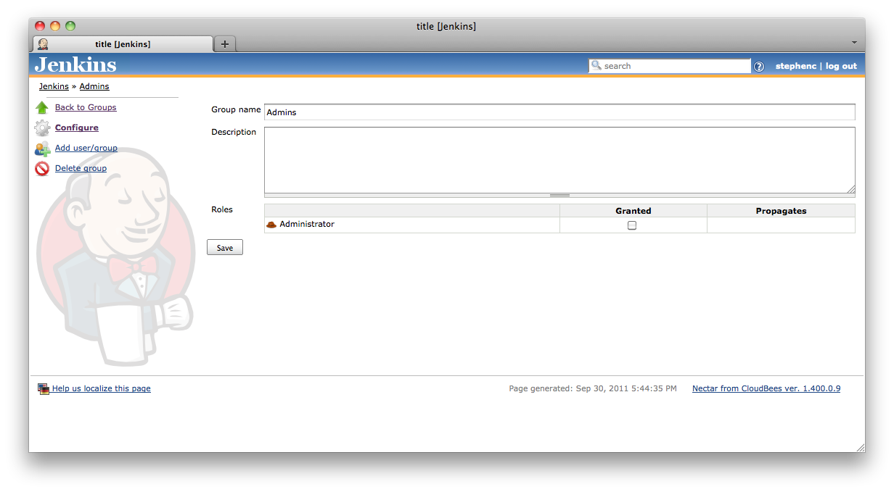Click the Propagates column header

(781, 211)
